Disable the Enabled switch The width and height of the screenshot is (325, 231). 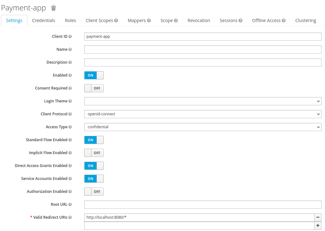[x=94, y=75]
